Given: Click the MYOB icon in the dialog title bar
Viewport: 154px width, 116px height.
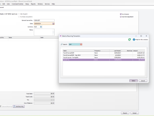Looking at the screenshot, I should (x=60, y=36).
